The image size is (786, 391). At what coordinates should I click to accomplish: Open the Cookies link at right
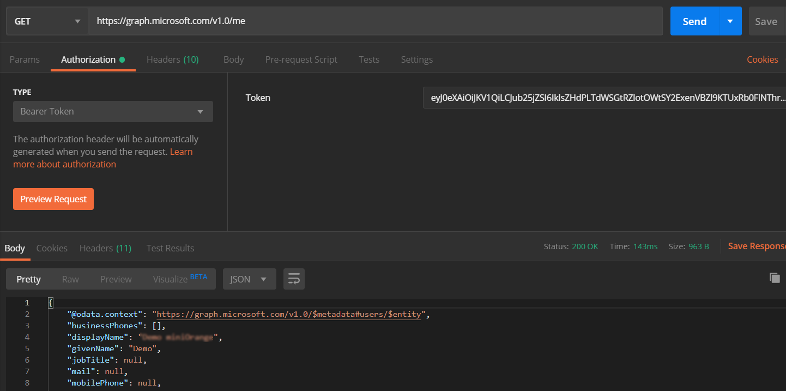(x=762, y=59)
